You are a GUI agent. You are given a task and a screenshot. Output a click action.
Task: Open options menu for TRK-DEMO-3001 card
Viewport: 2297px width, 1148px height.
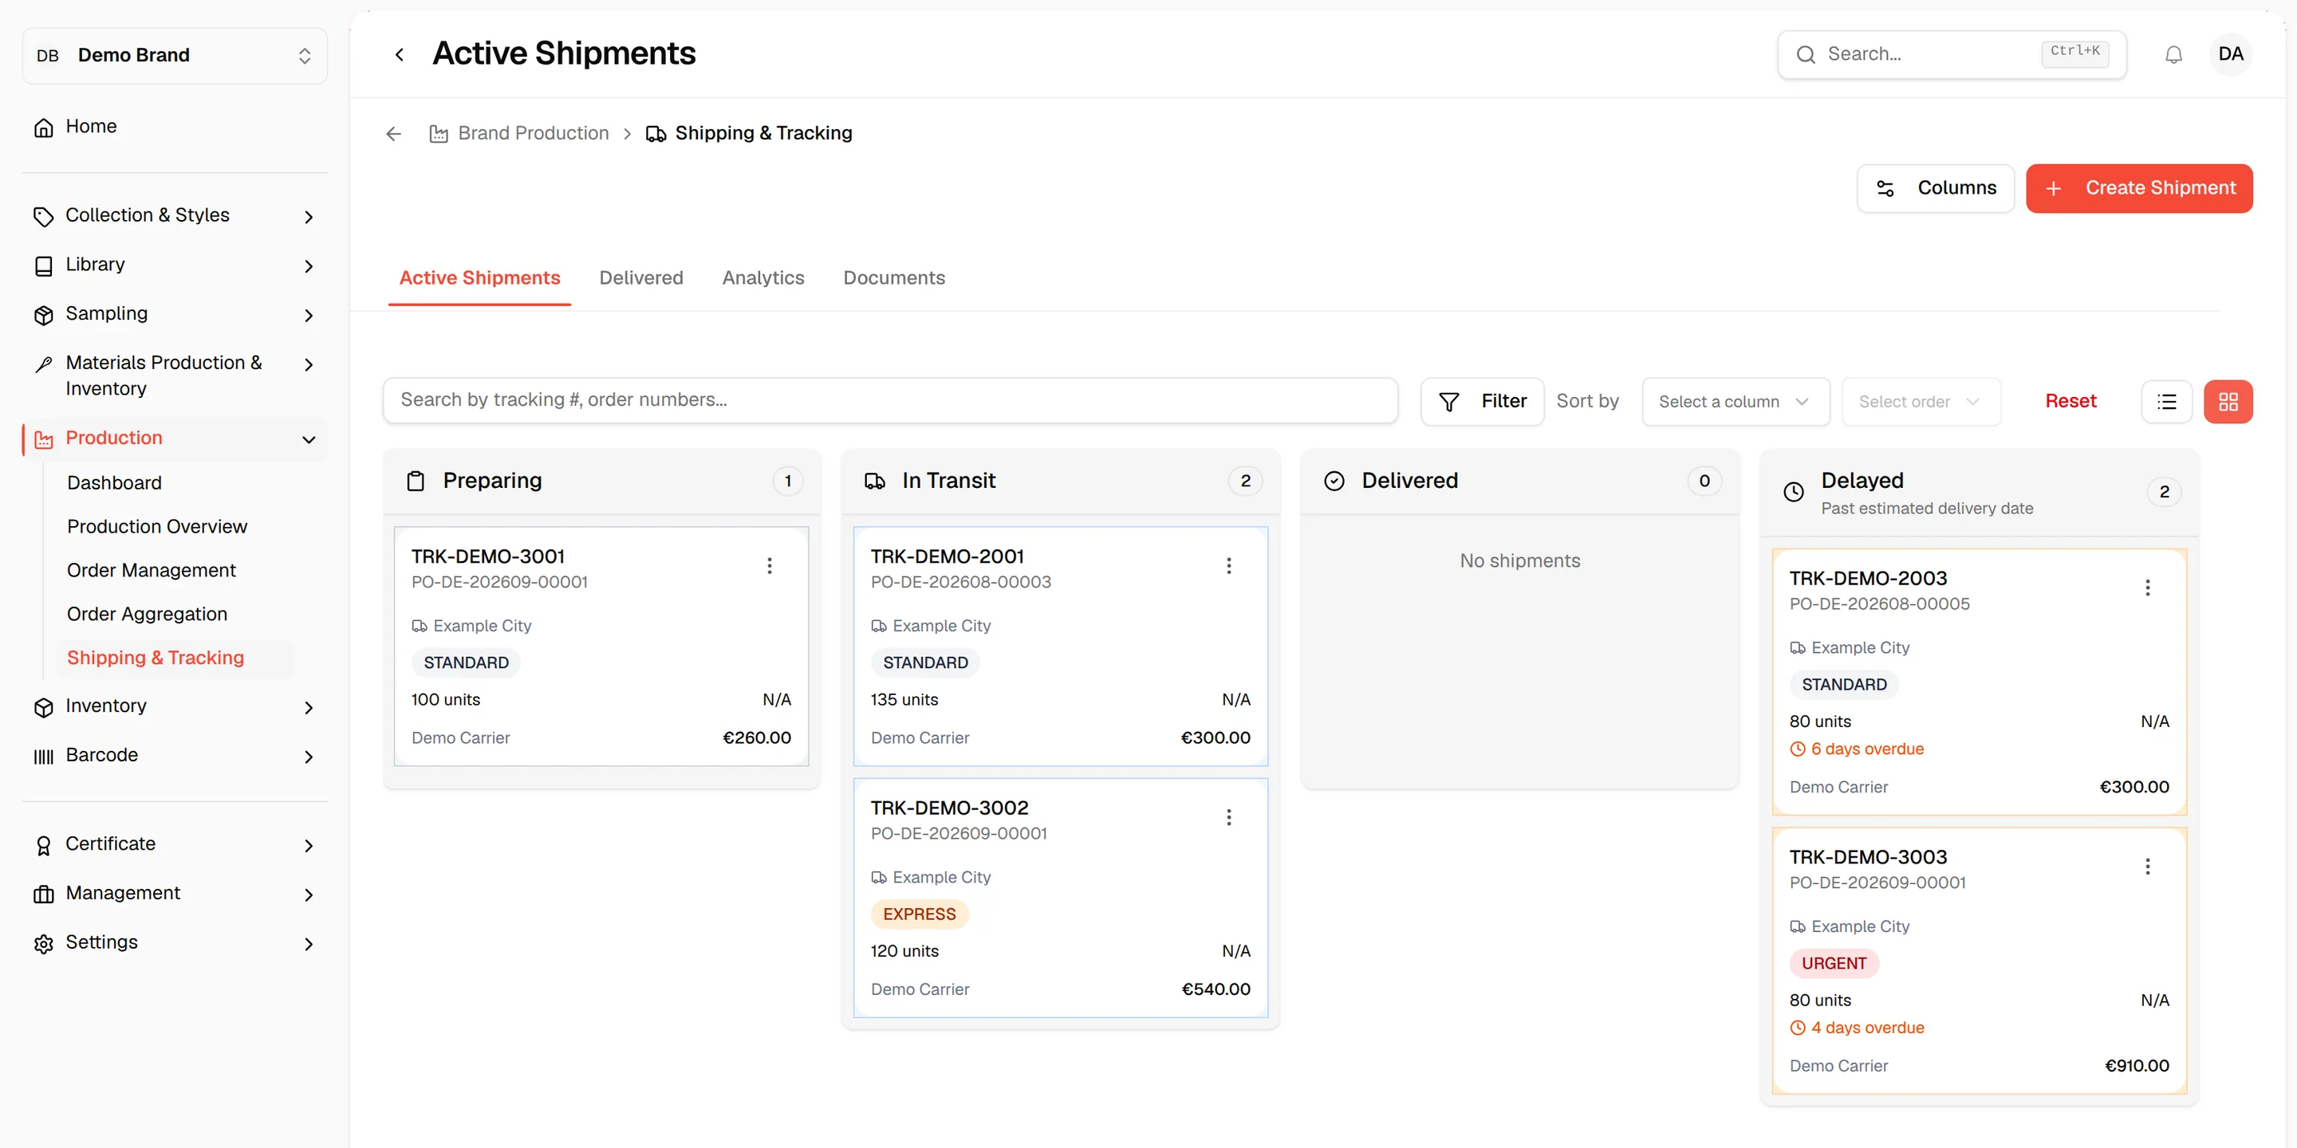click(770, 565)
